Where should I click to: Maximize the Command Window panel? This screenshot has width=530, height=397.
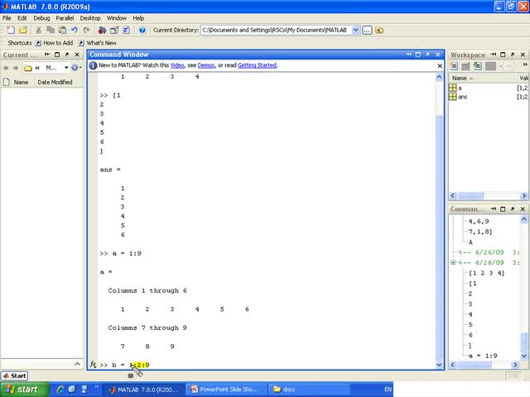click(x=417, y=55)
